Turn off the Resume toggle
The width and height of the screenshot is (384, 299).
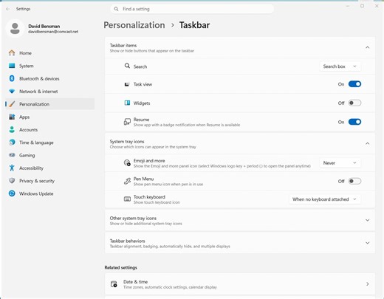(354, 122)
